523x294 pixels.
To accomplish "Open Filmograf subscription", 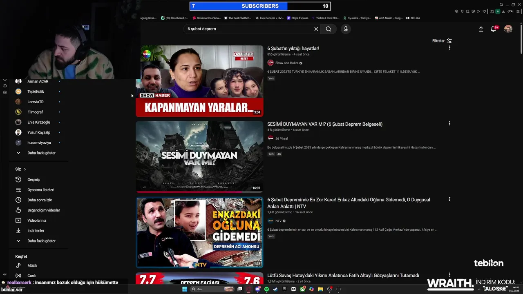I will 38,112.
